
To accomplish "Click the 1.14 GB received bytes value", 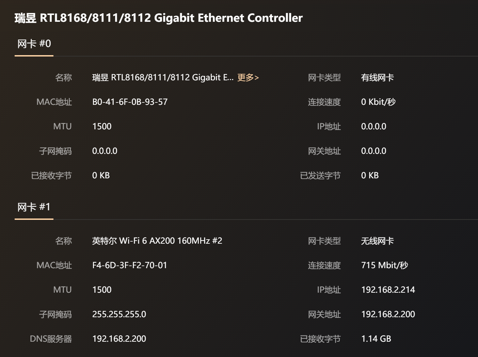I will (x=376, y=339).
